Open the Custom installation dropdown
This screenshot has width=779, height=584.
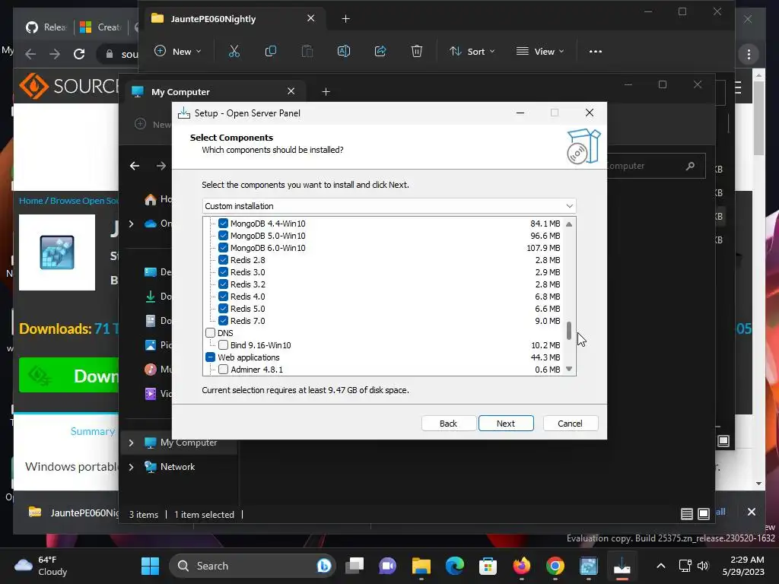(x=389, y=206)
